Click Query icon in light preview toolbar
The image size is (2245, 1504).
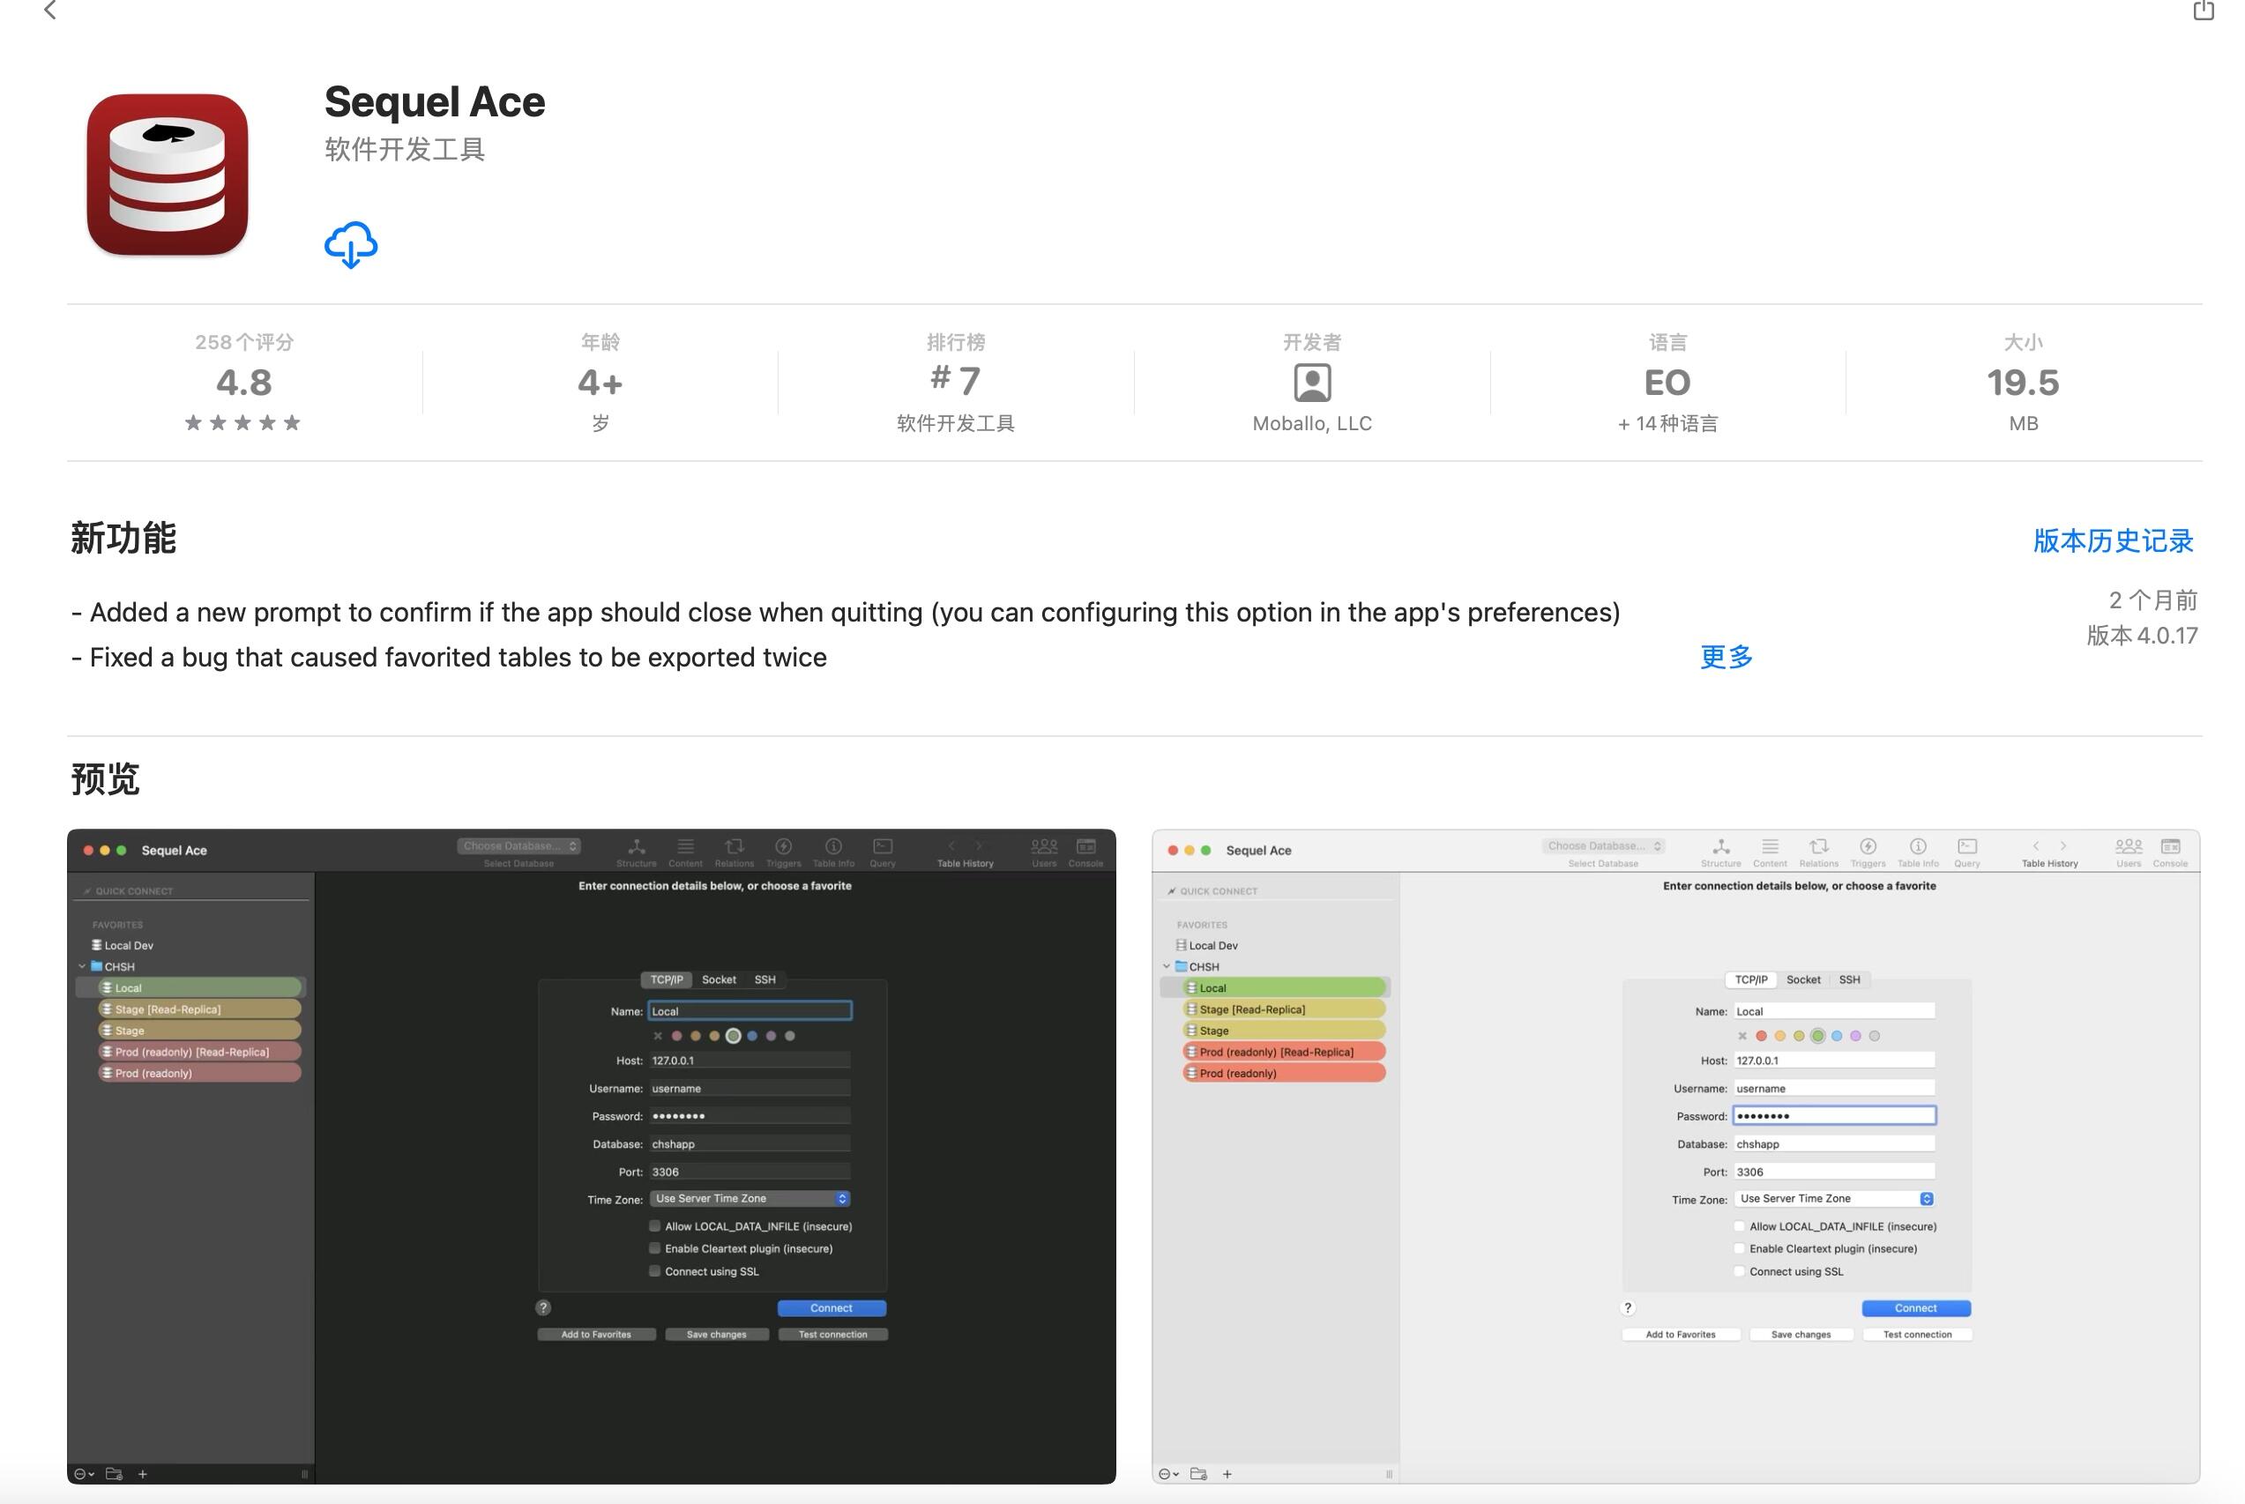coord(1966,848)
